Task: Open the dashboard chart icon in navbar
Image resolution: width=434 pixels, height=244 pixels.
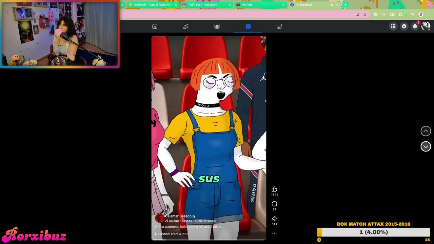Action: [217, 26]
